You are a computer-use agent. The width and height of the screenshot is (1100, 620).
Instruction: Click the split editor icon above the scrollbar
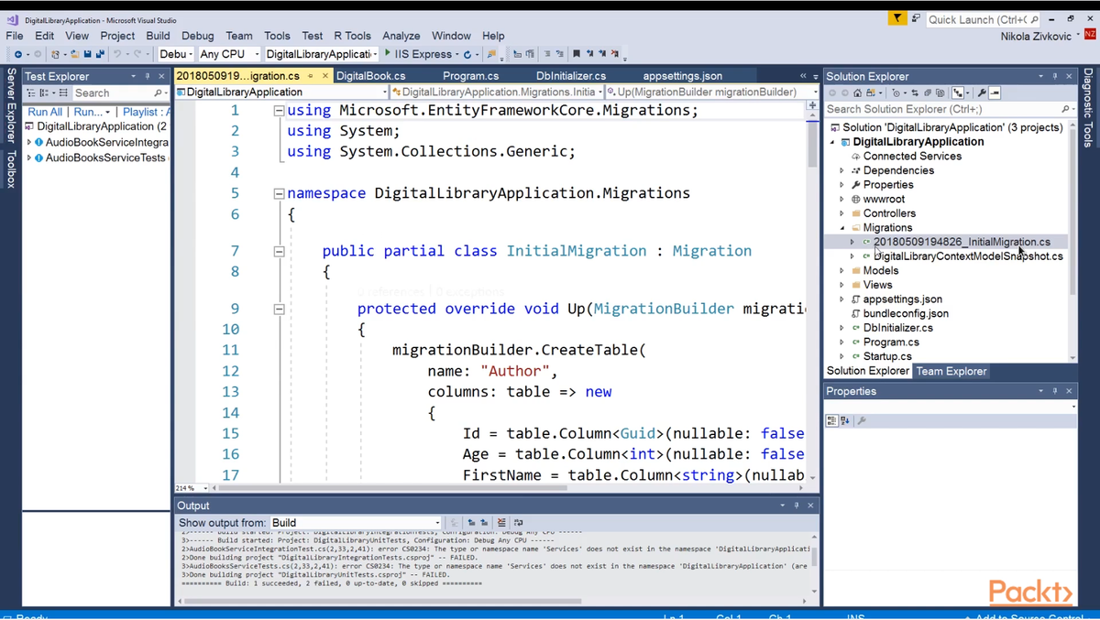[812, 107]
